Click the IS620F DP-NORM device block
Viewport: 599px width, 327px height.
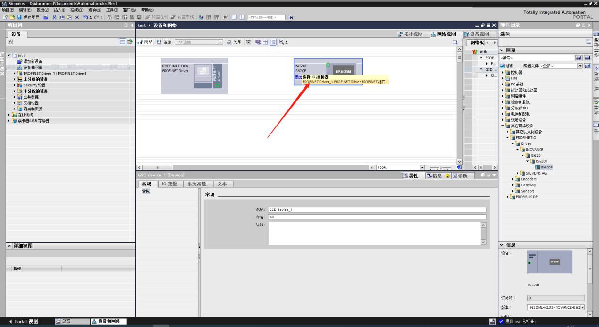pos(328,71)
